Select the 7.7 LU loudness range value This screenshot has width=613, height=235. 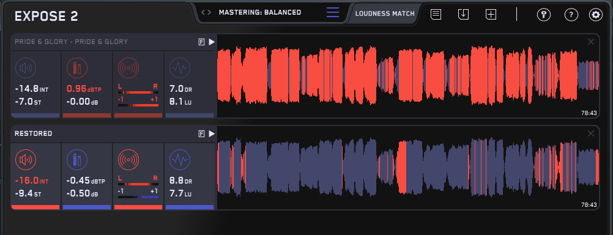(180, 193)
